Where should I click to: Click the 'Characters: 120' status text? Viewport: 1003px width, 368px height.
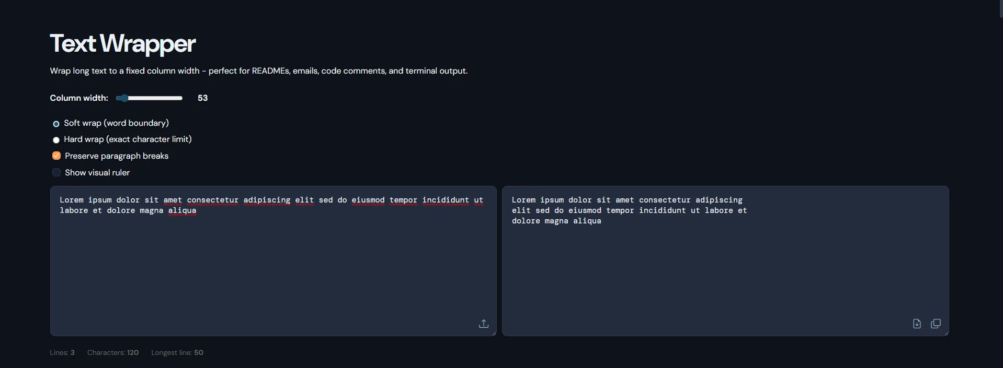click(x=113, y=352)
